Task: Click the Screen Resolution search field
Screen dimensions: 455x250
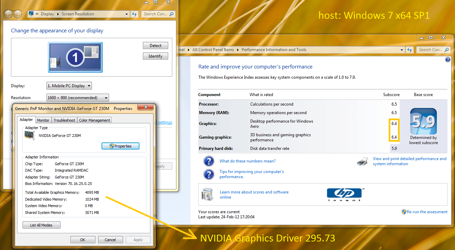Action: coord(158,14)
